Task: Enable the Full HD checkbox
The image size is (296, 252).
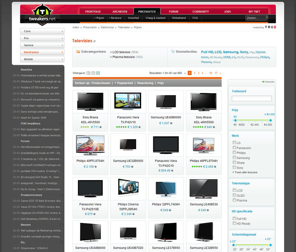Action: coord(234,218)
